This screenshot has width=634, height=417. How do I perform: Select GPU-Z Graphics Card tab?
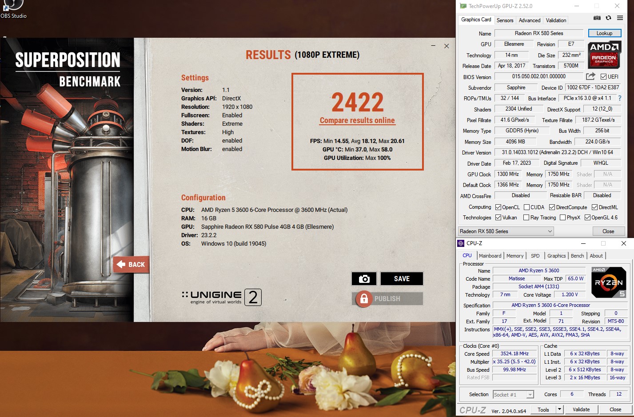pyautogui.click(x=476, y=20)
